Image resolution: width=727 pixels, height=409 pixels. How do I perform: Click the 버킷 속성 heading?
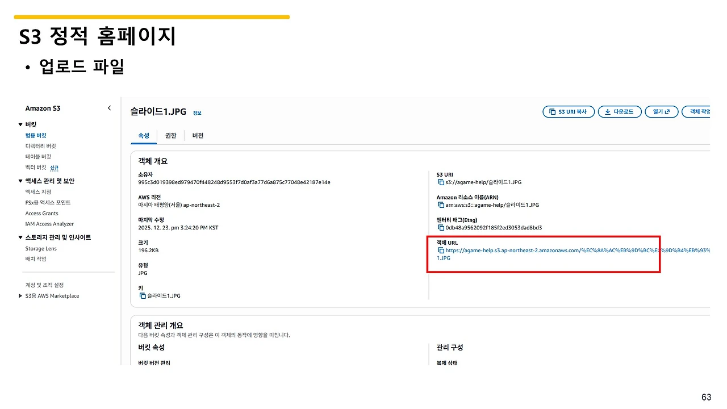click(x=151, y=348)
